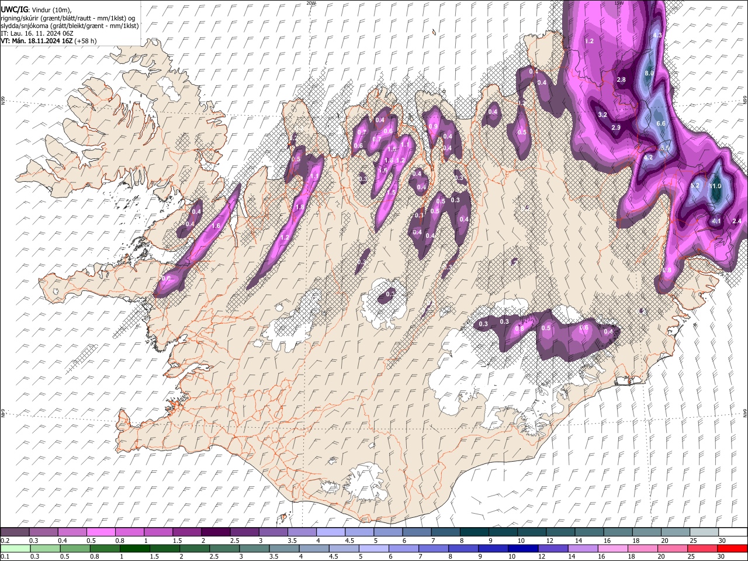Click the navy blue 10–12 rain legend swatch

(x=523, y=548)
